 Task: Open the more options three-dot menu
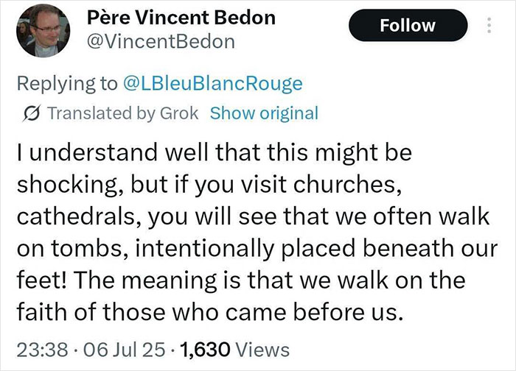pyautogui.click(x=486, y=26)
